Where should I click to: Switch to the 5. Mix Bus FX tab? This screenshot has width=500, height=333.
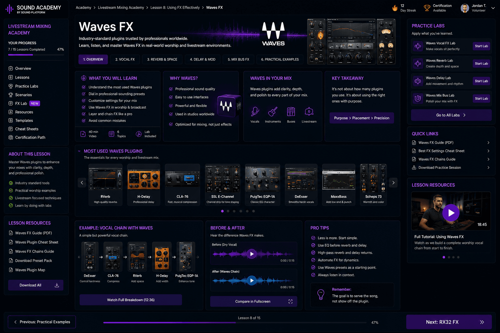(238, 60)
